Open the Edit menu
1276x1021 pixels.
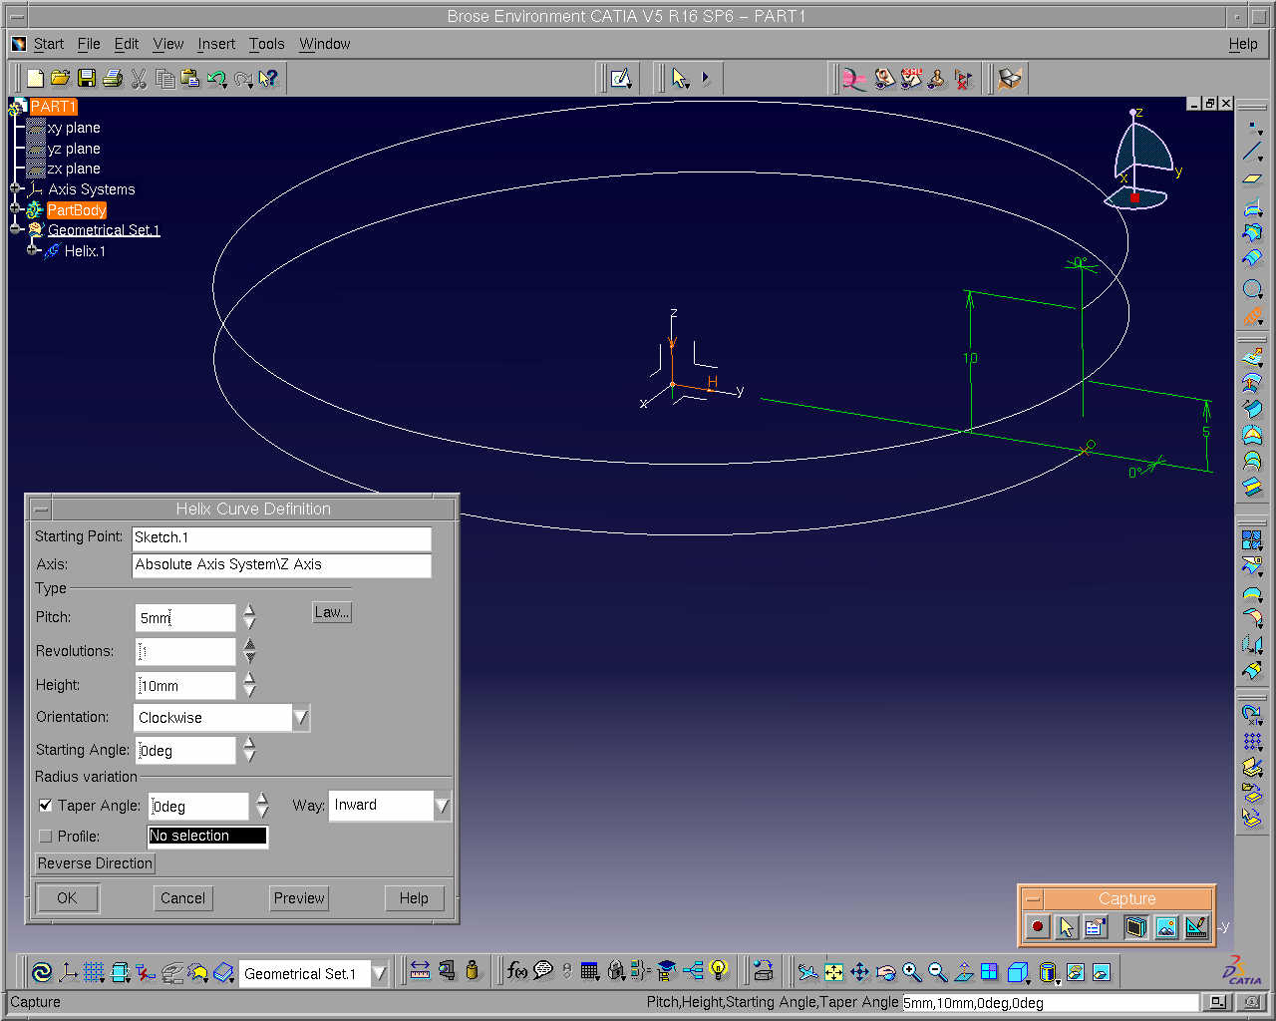[127, 44]
